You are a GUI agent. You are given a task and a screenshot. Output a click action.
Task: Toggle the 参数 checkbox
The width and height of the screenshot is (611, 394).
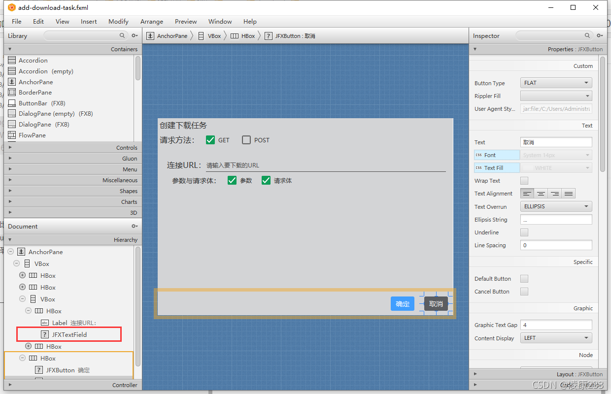pos(232,180)
